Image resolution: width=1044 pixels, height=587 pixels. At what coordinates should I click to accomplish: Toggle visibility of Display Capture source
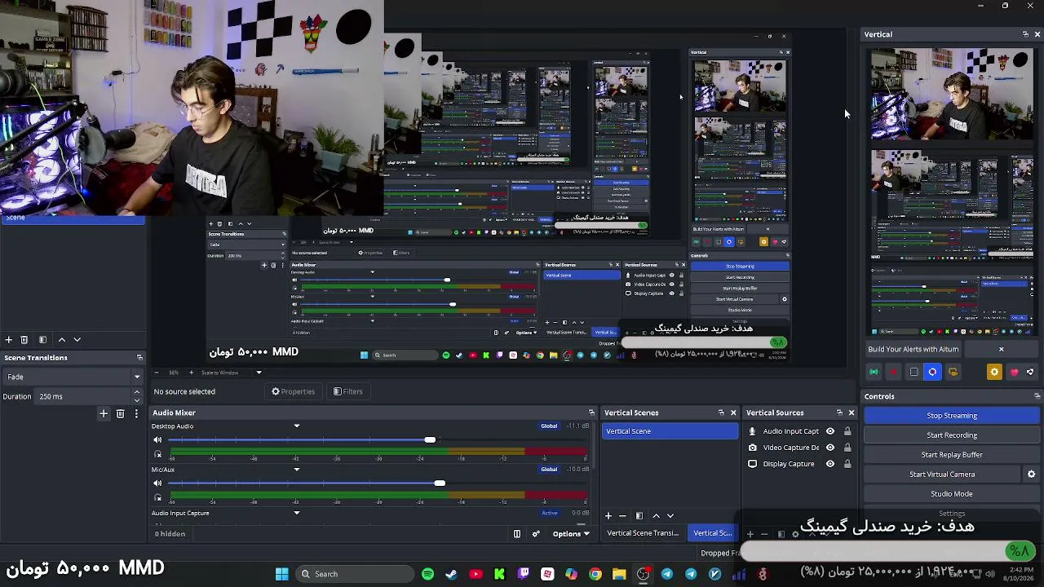[830, 464]
